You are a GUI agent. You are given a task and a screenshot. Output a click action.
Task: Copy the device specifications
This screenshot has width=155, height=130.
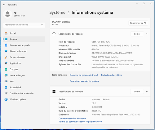pos(137,34)
